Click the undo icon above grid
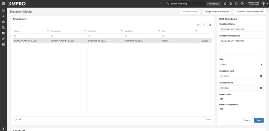The height and width of the screenshot is (131, 269). pyautogui.click(x=204, y=25)
